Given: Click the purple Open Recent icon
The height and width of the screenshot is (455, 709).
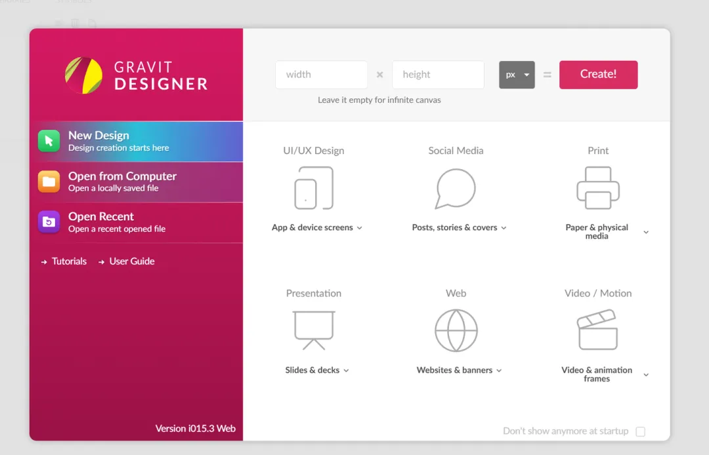Looking at the screenshot, I should pyautogui.click(x=49, y=222).
